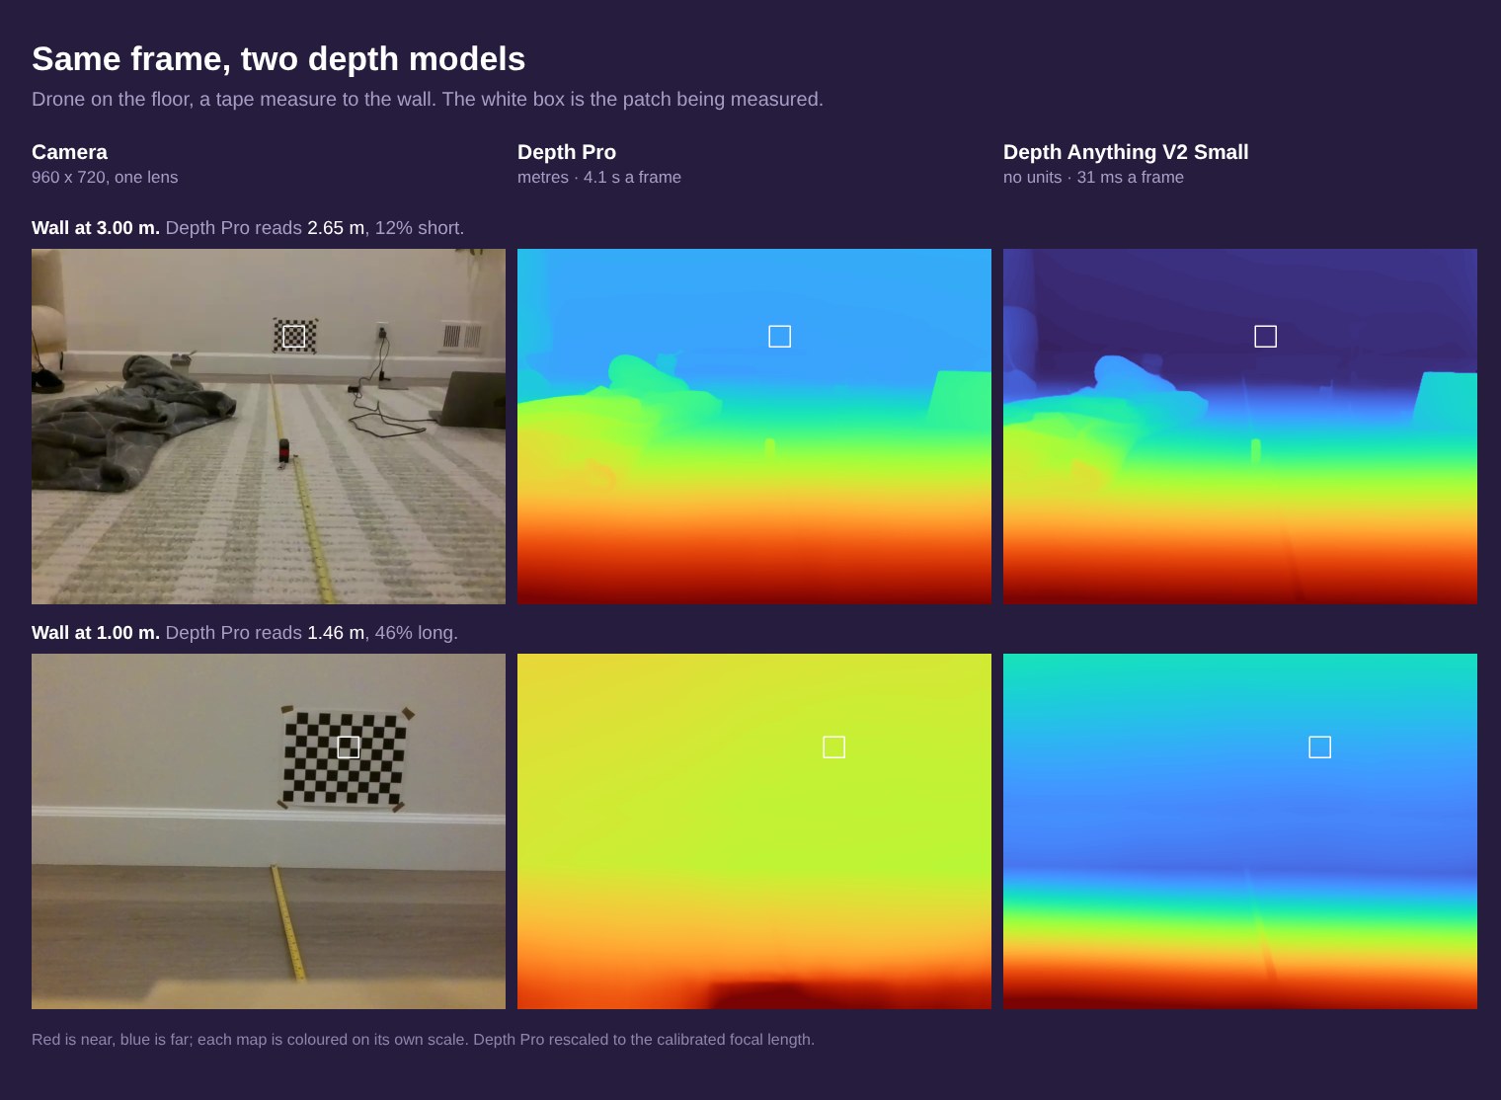
Task: Click the "Camera" column heading
Action: (x=69, y=152)
